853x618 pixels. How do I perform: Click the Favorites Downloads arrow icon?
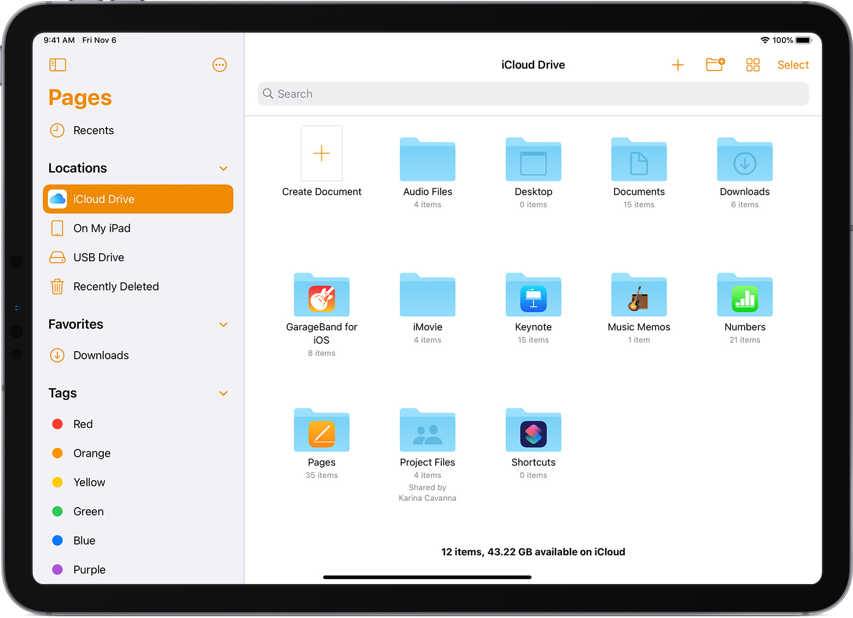click(x=57, y=355)
